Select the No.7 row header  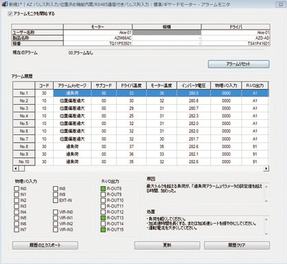[24, 139]
